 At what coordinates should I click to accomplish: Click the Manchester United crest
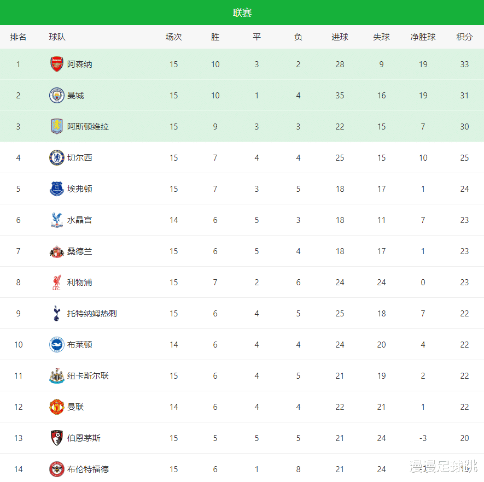coord(57,407)
